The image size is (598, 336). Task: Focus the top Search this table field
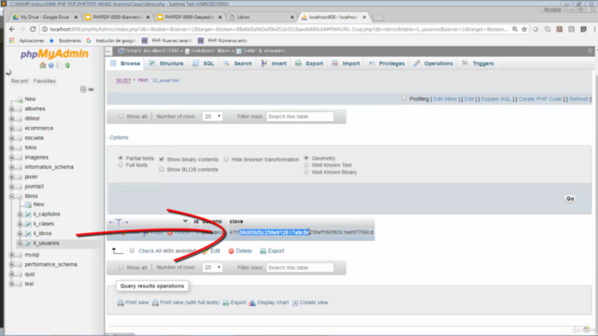tap(300, 117)
